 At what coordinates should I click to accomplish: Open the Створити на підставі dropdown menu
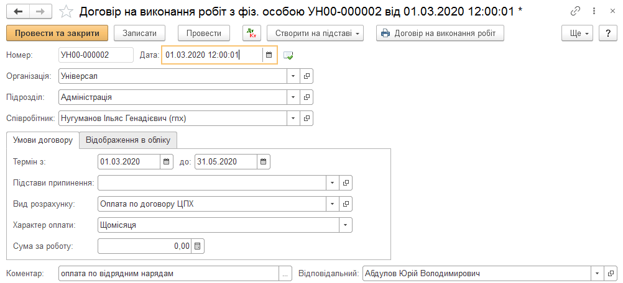click(x=315, y=34)
